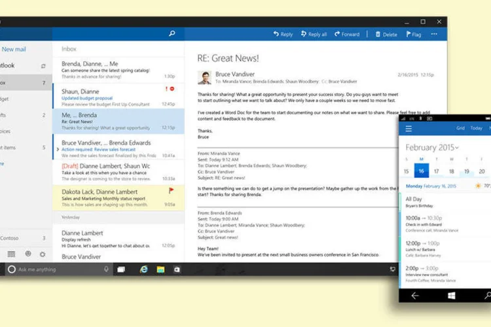Open the folder showing 5 unread items
This screenshot has height=327, width=491.
click(25, 147)
